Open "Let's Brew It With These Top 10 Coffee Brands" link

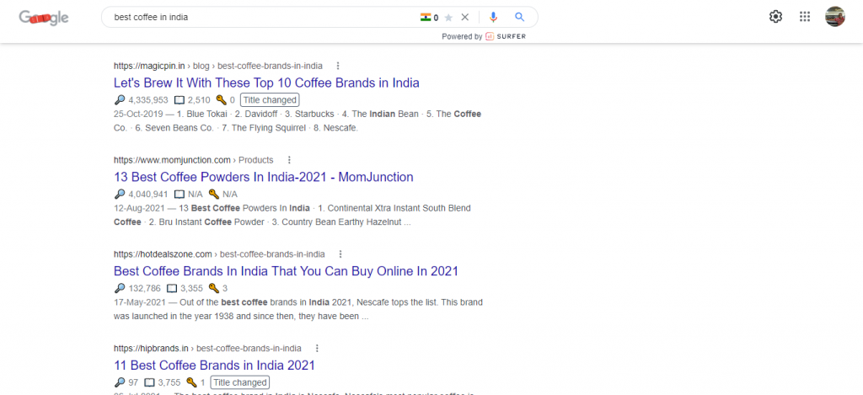click(x=266, y=83)
